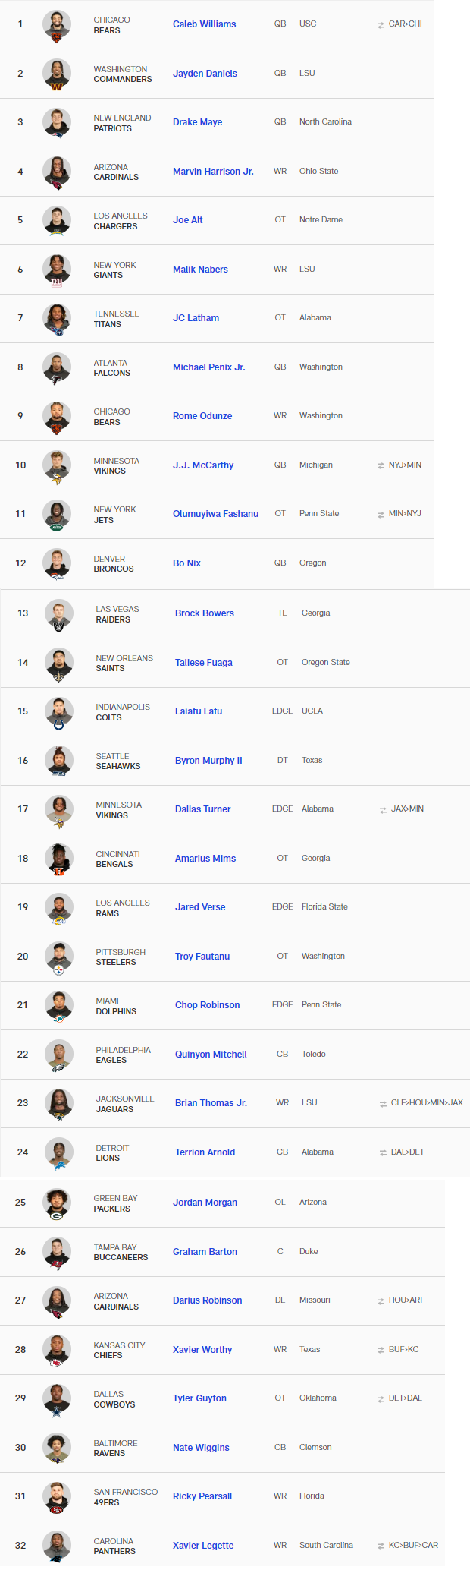The image size is (470, 1570).
Task: Click Jared Verse's Rams headshot
Action: tap(59, 908)
